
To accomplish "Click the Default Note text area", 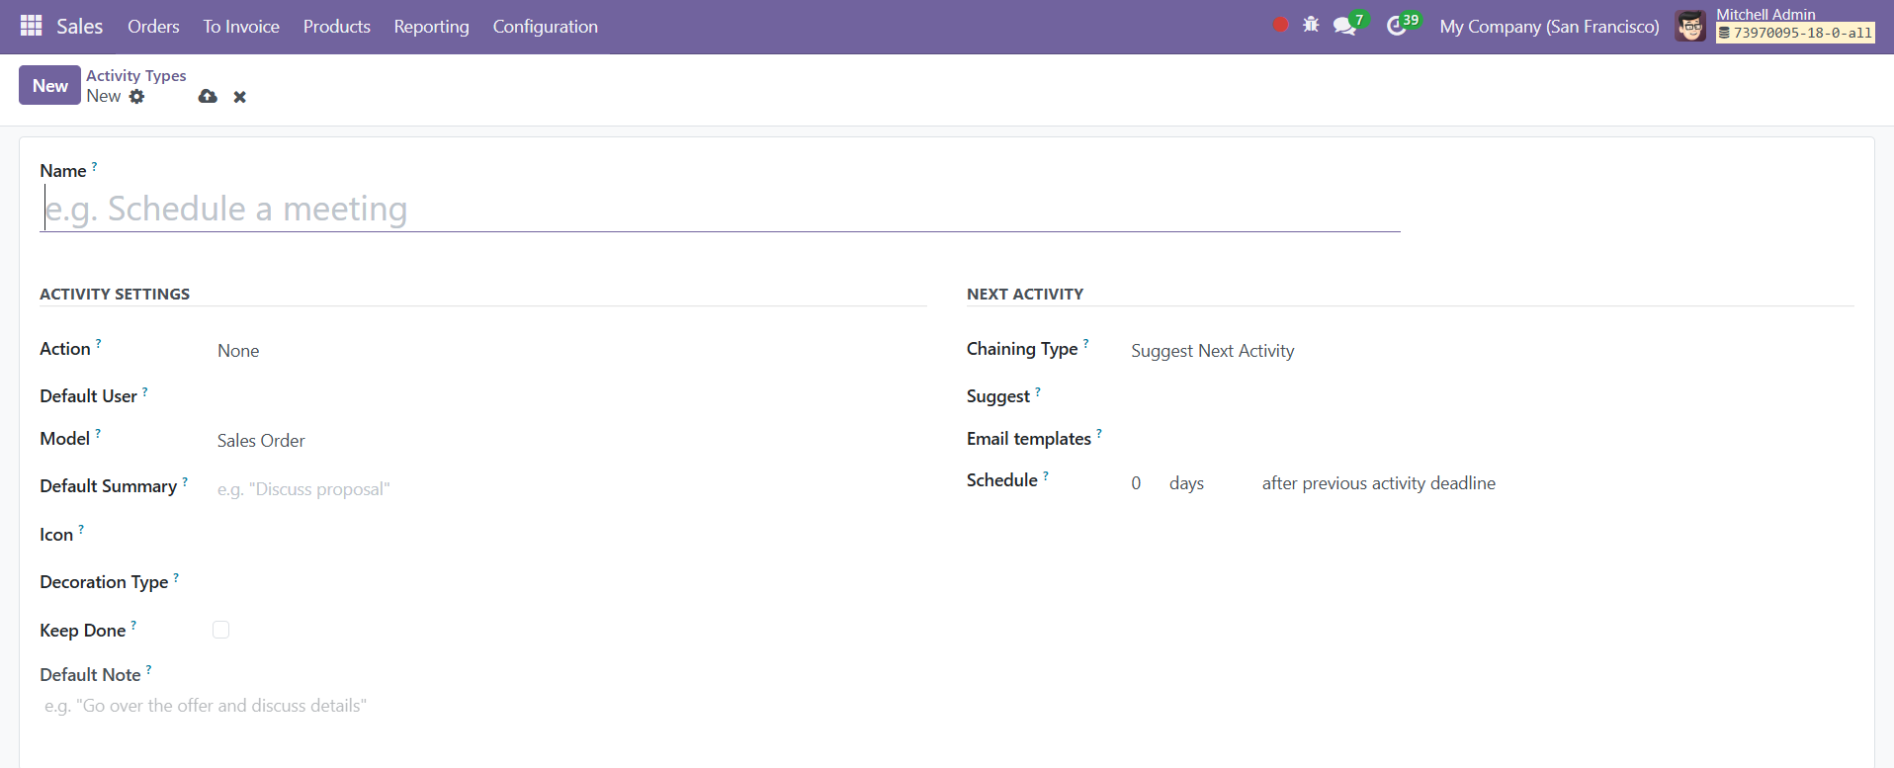I will click(x=483, y=706).
